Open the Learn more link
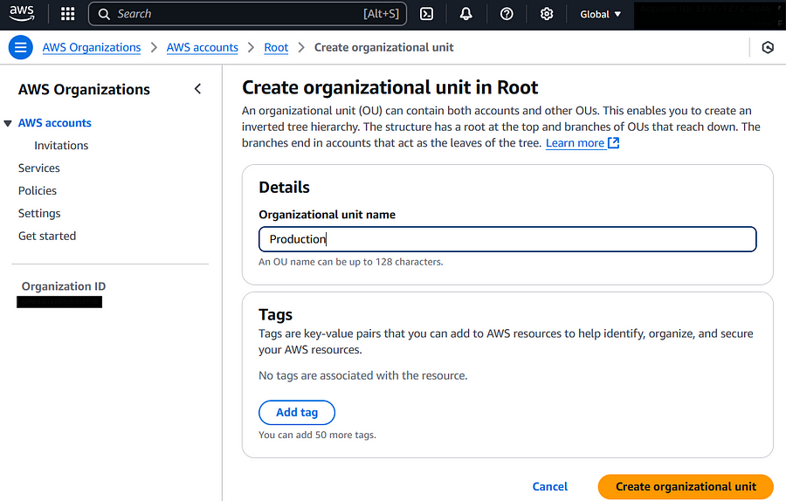Viewport: 786px width, 501px height. 575,143
